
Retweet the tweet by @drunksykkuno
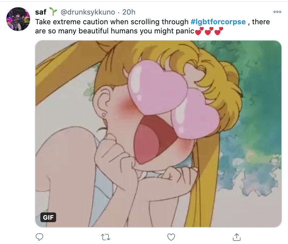pyautogui.click(x=105, y=237)
